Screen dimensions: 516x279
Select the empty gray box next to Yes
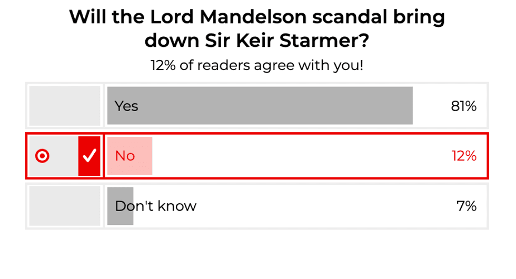(x=65, y=106)
